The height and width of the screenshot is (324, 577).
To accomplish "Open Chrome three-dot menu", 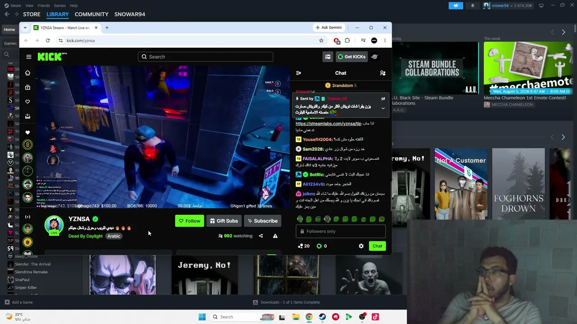I will point(385,40).
